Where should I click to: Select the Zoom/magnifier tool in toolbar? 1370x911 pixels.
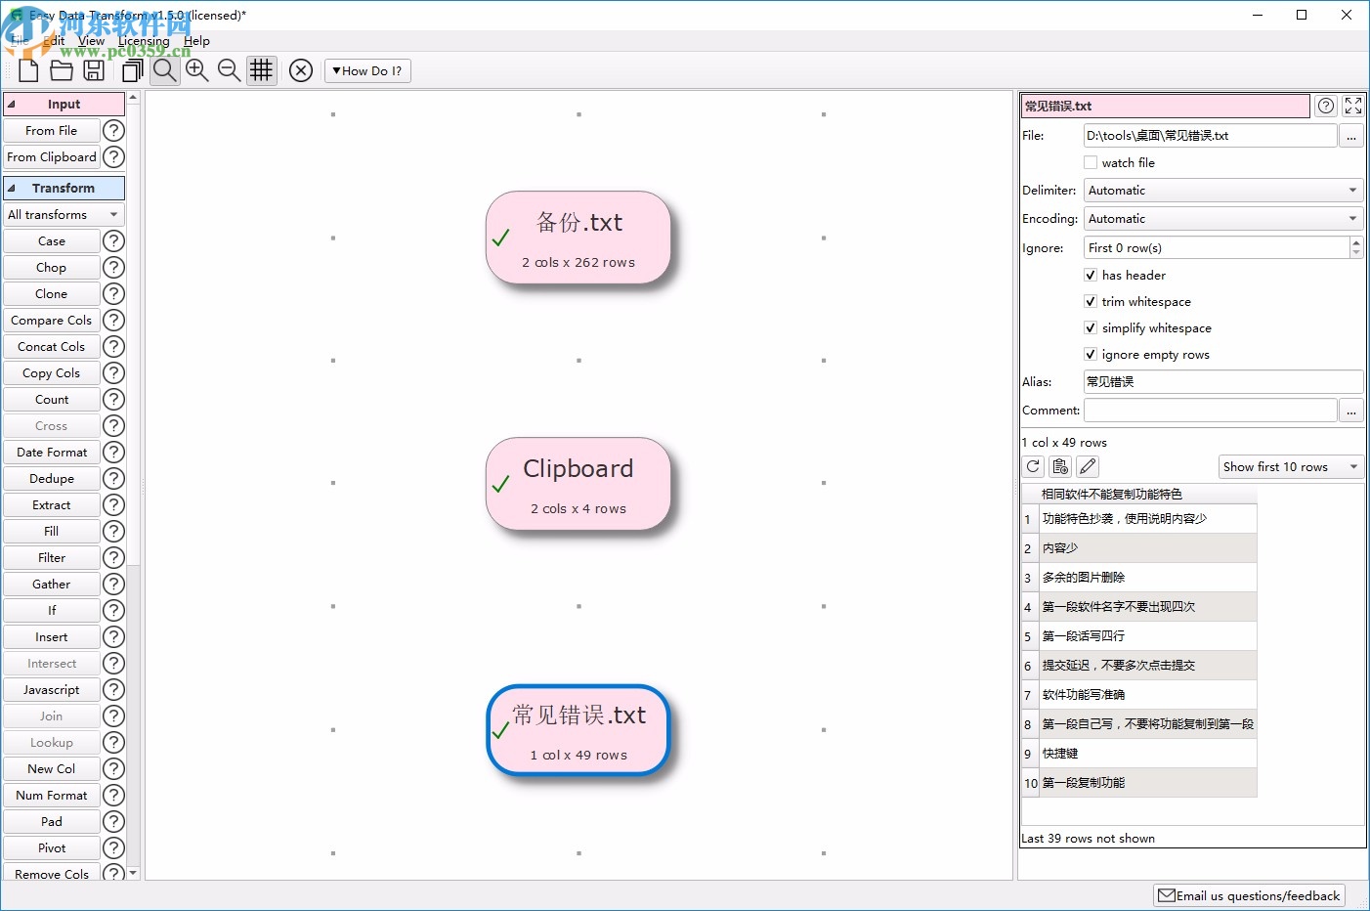tap(164, 70)
